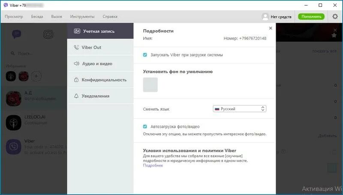343x195 pixels.
Task: Open the Viber Out settings tab
Action: (x=100, y=47)
